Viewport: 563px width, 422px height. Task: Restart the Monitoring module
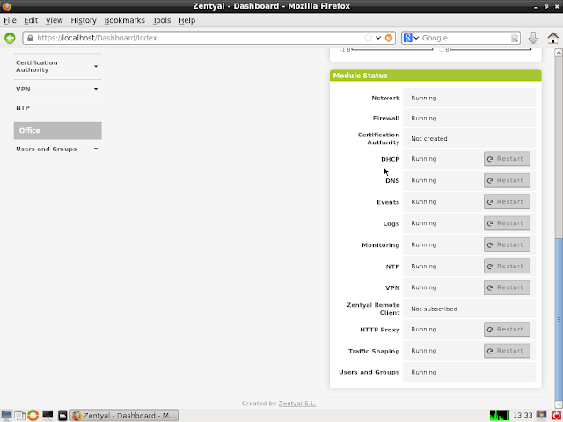coord(507,244)
